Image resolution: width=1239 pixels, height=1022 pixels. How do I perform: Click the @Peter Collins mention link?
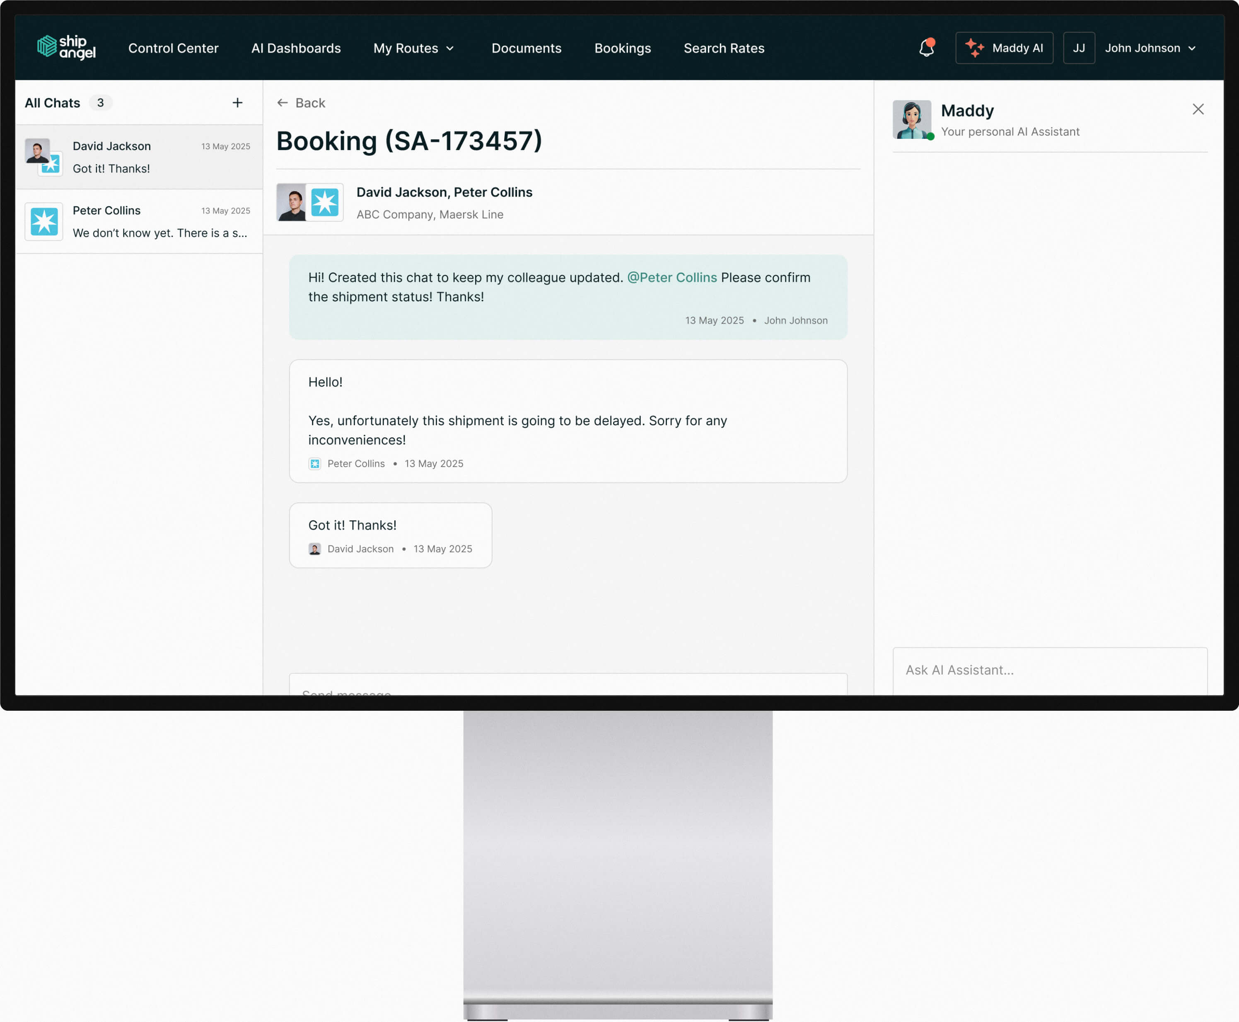tap(672, 277)
